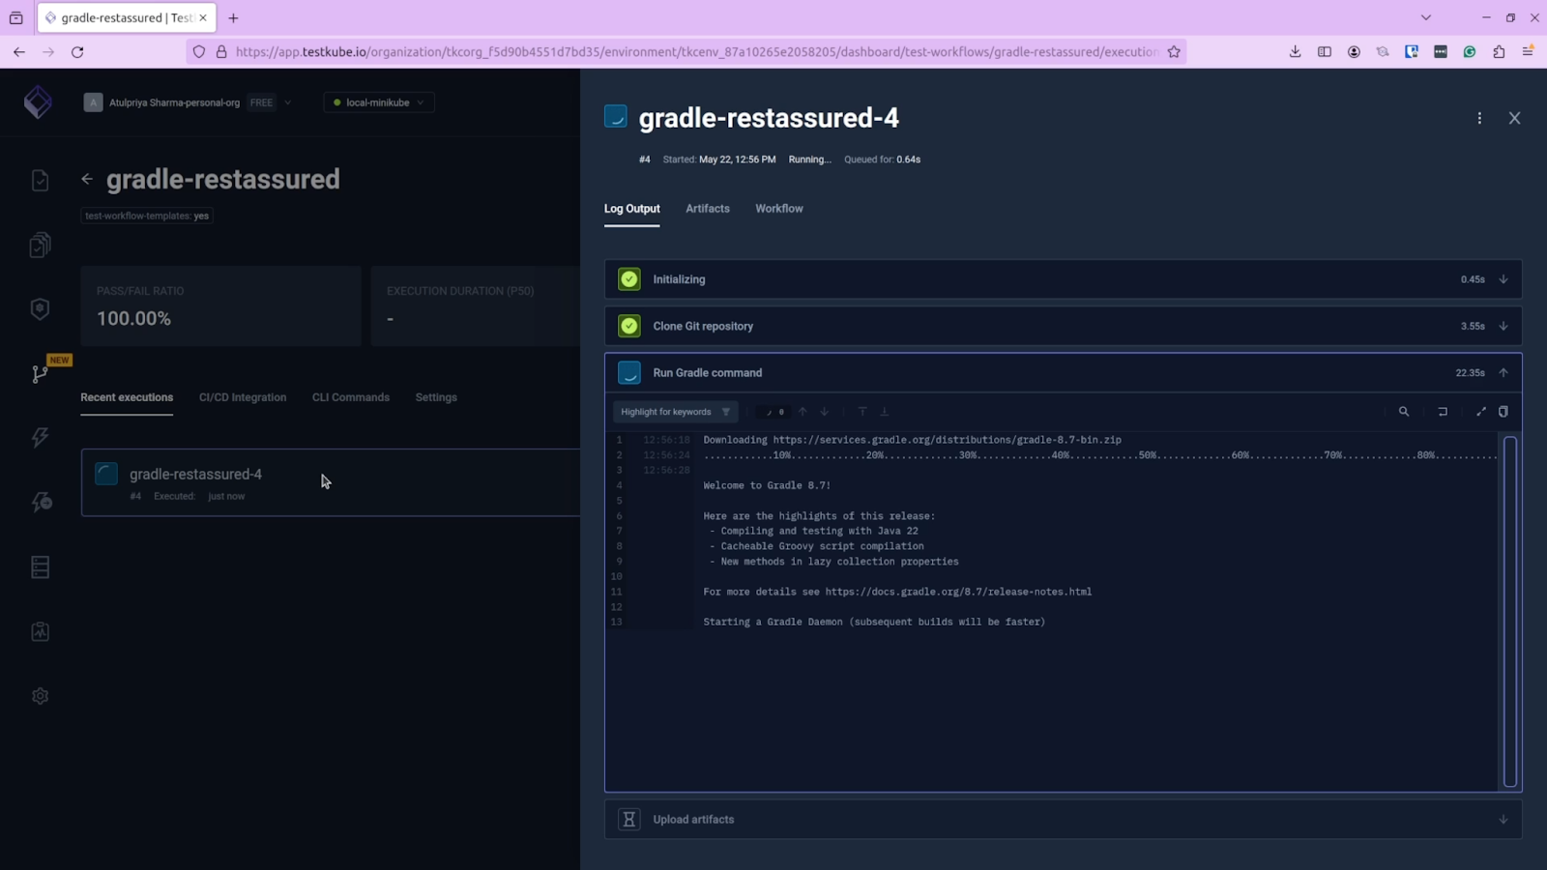Open a new browser tab
This screenshot has width=1547, height=870.
point(233,17)
